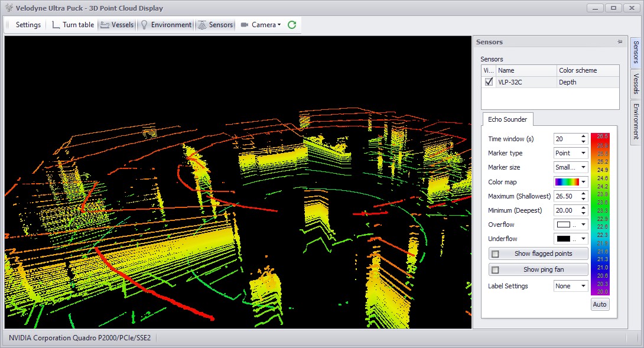The image size is (644, 348).
Task: Enable Show ping fan checkbox
Action: click(496, 269)
